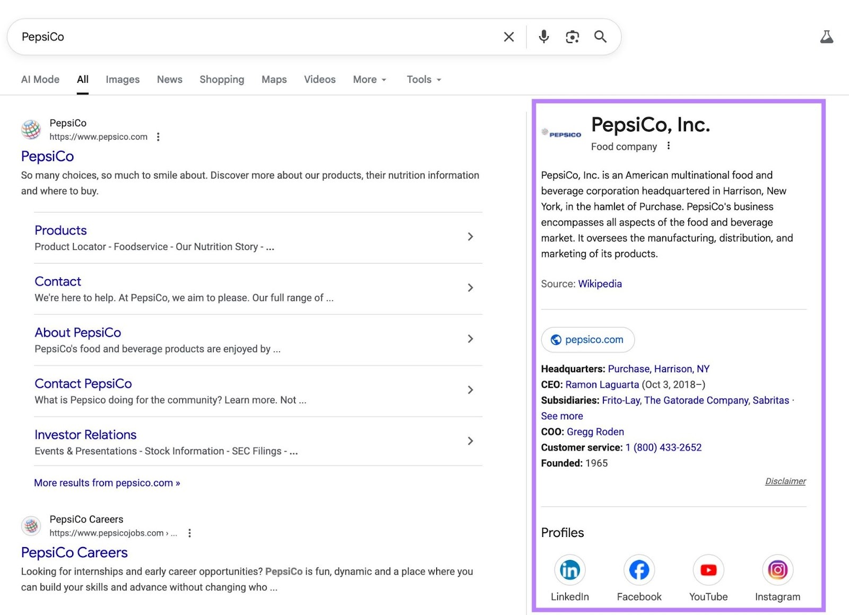Viewport: 849px width, 615px height.
Task: Open PepsiCo's LinkedIn profile icon
Action: pyautogui.click(x=569, y=569)
